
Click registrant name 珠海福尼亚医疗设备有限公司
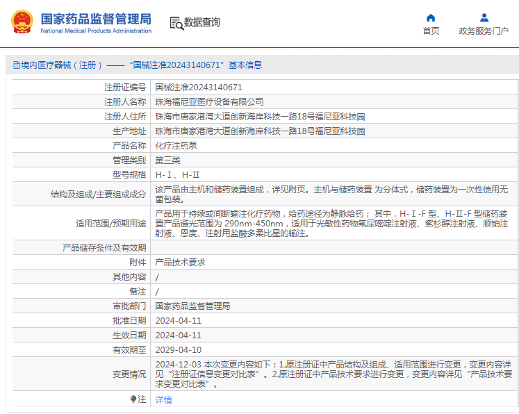pyautogui.click(x=209, y=102)
